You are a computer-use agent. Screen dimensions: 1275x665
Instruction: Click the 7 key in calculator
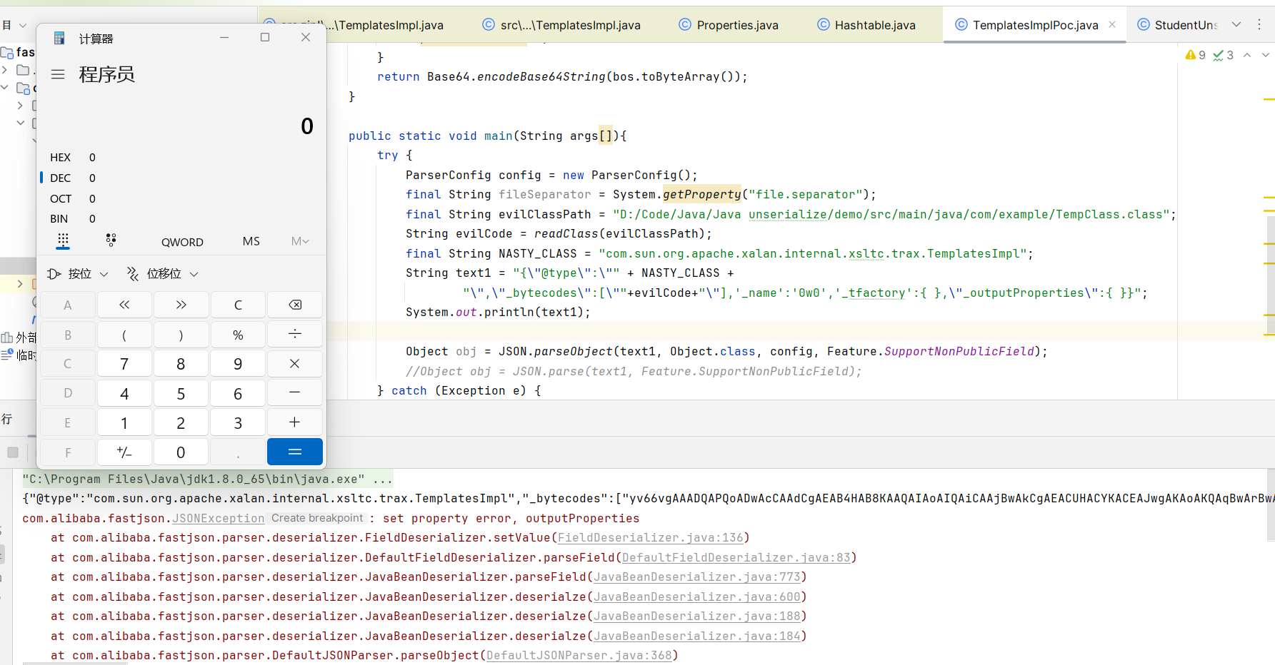coord(124,363)
